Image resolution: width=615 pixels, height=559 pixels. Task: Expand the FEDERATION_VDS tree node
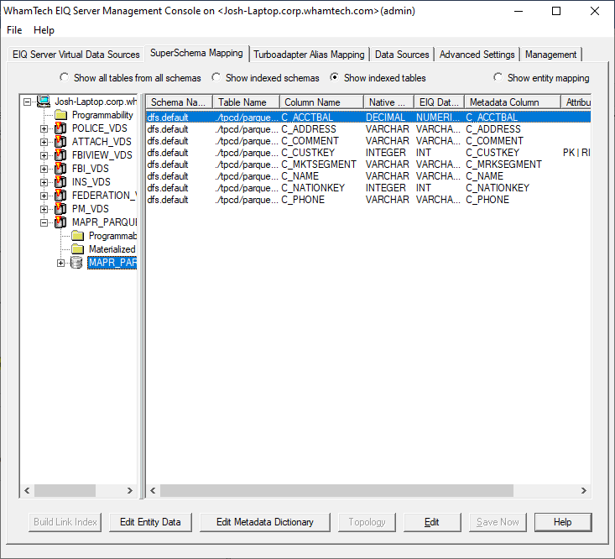pos(44,196)
